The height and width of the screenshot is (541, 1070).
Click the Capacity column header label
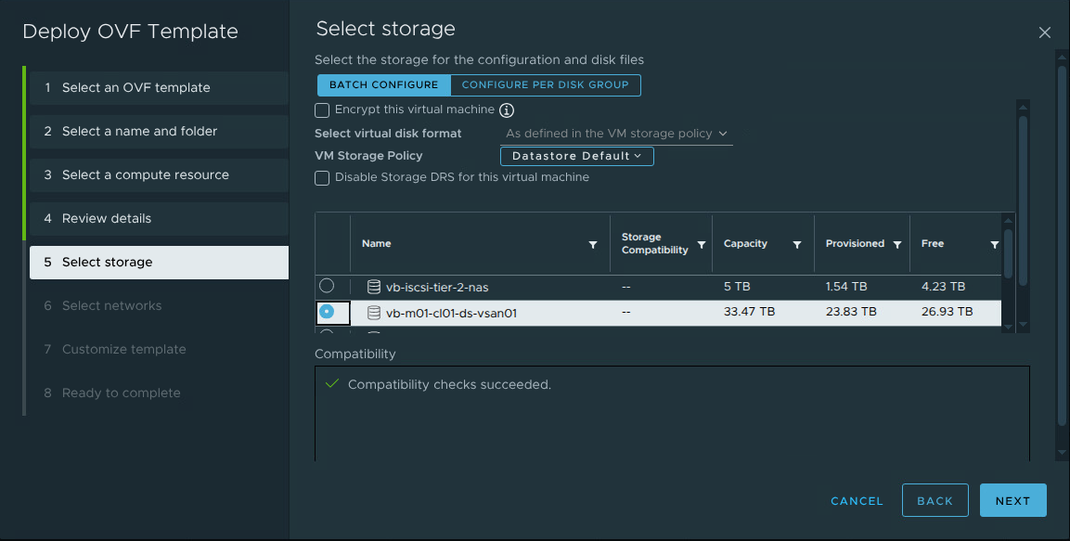pos(745,243)
